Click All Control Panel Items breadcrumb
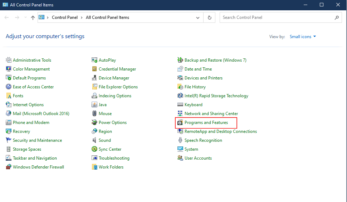The height and width of the screenshot is (202, 347). (107, 17)
